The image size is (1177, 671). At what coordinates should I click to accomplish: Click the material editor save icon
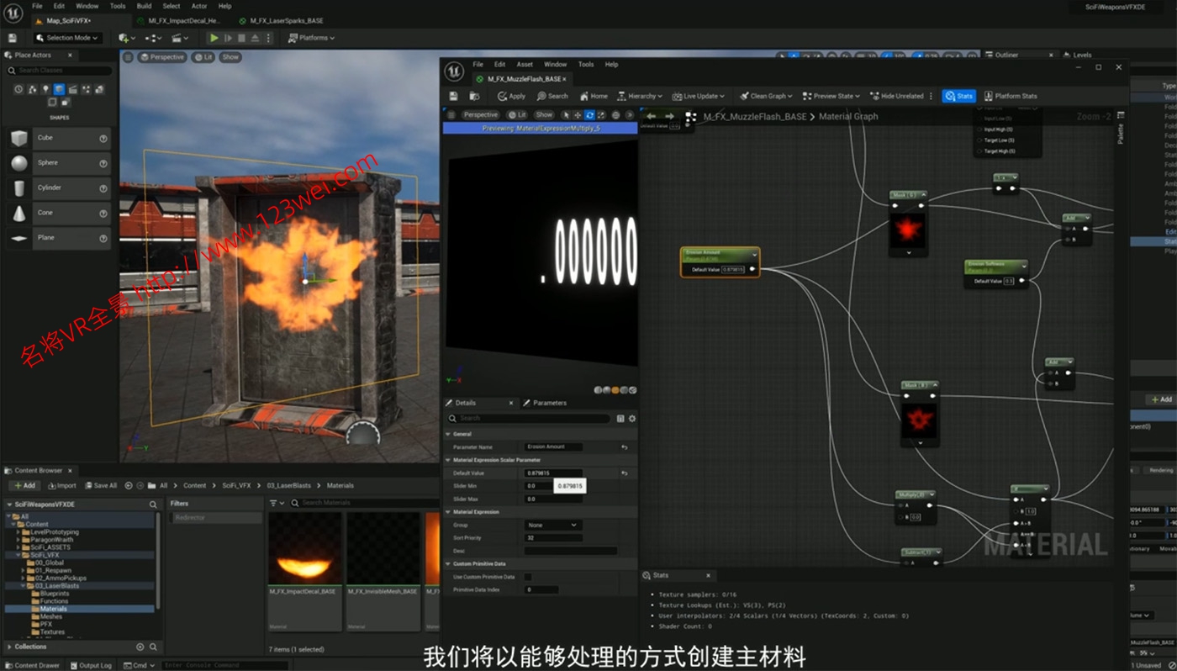(454, 96)
